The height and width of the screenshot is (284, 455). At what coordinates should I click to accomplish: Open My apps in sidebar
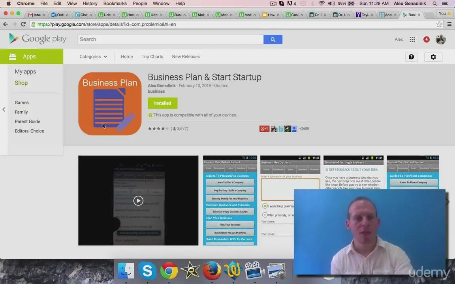click(26, 71)
